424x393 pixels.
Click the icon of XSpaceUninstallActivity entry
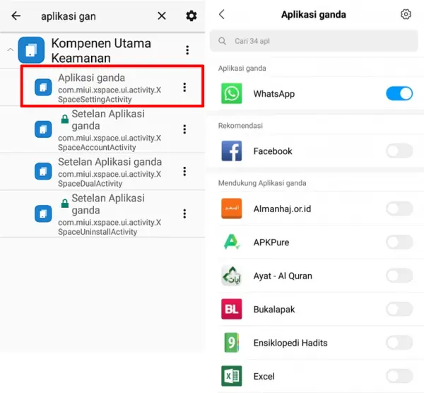click(43, 213)
